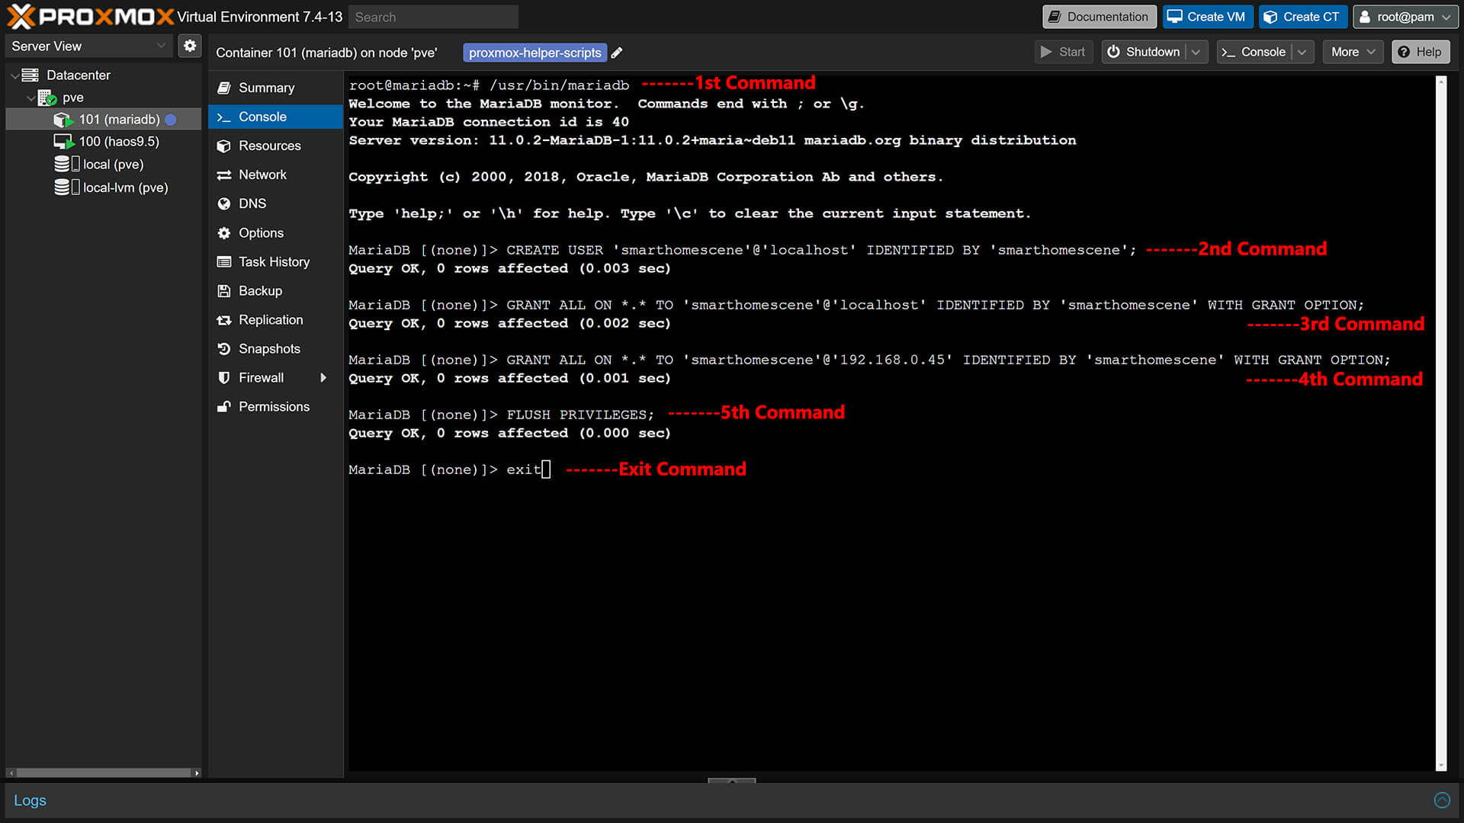This screenshot has width=1464, height=823.
Task: Open the Documentation page
Action: [1099, 16]
